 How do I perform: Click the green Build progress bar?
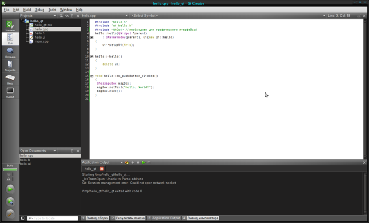click(x=10, y=170)
